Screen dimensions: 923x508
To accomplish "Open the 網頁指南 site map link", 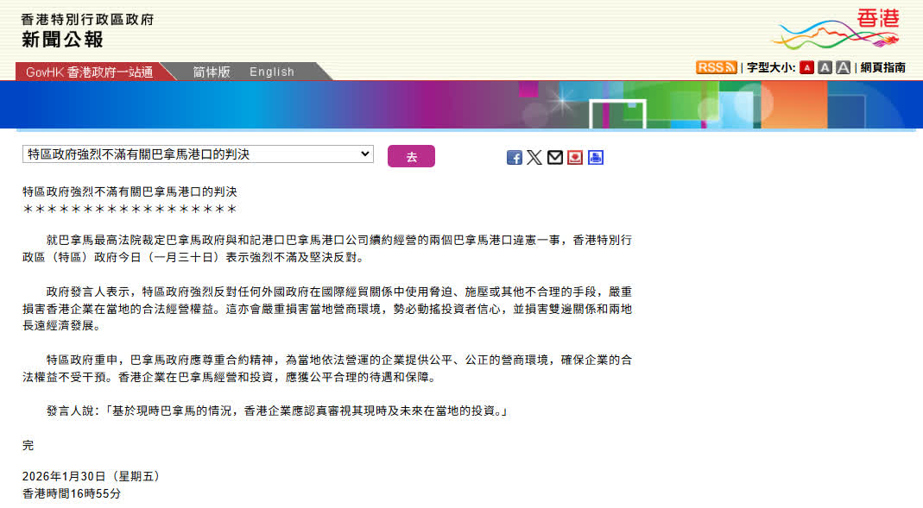I will point(882,67).
